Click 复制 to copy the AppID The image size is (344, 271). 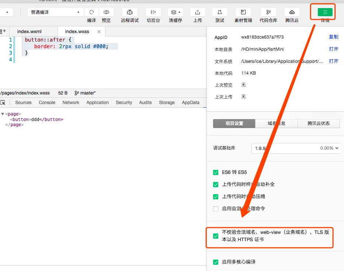333,37
